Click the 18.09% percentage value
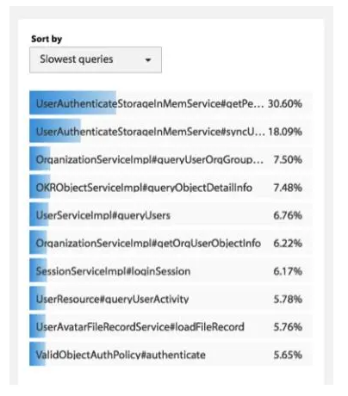 tap(285, 132)
